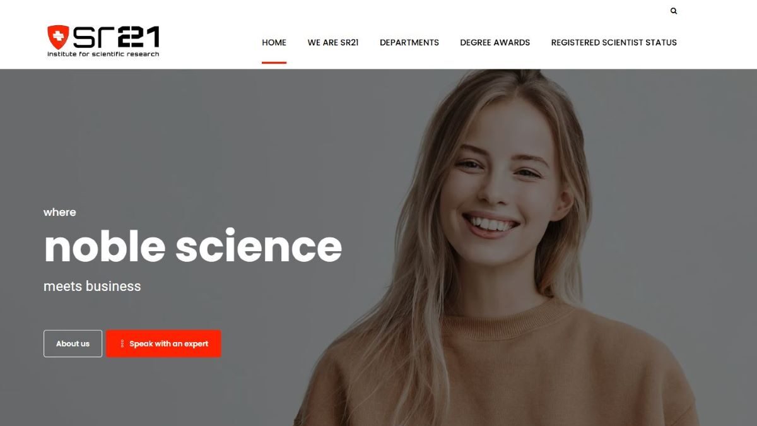Click the 'noble science' headline
757x426 pixels.
[x=193, y=246]
